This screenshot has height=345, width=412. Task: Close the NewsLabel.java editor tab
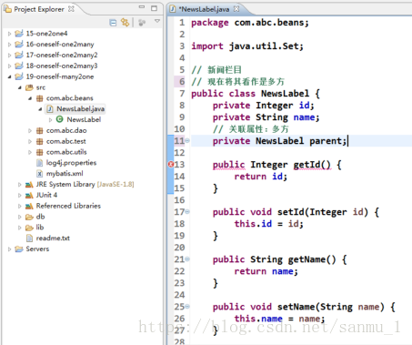pos(236,9)
